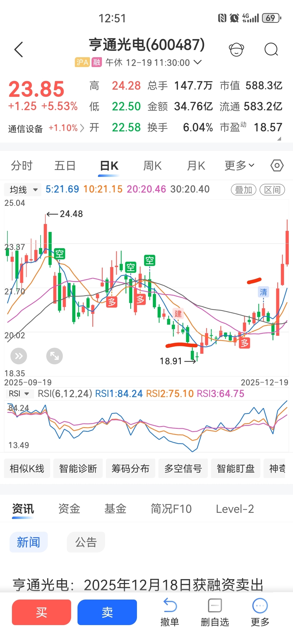The height and width of the screenshot is (632, 293).
Task: Open the 简况F10 tab
Action: pyautogui.click(x=171, y=509)
